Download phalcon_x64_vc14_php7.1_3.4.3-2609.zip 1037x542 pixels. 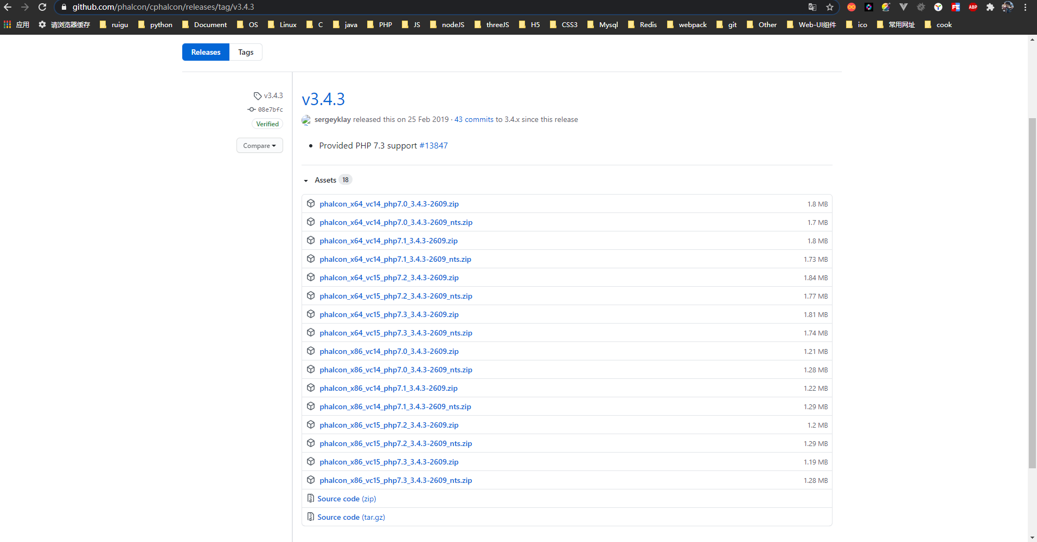click(388, 241)
